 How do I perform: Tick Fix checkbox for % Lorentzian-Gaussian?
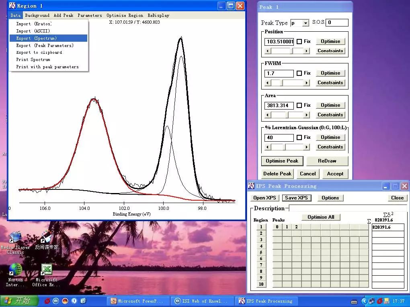click(x=299, y=137)
